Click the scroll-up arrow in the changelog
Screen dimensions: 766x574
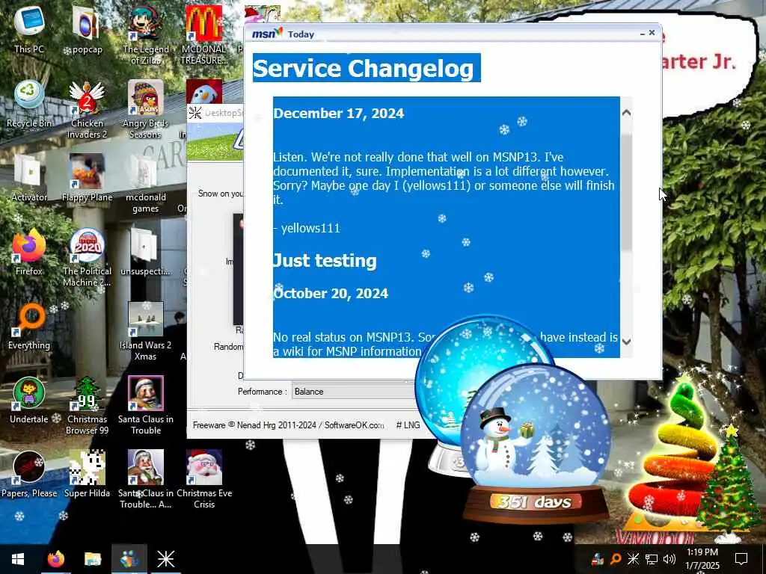[x=626, y=113]
